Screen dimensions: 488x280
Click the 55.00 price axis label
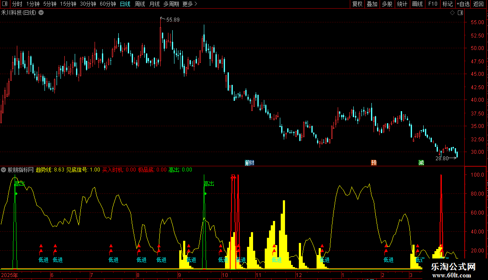477,22
